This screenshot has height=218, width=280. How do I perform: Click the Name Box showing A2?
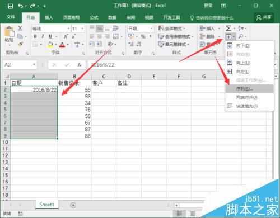[20, 65]
